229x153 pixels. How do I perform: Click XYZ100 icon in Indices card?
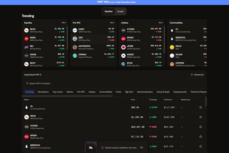(x=123, y=30)
